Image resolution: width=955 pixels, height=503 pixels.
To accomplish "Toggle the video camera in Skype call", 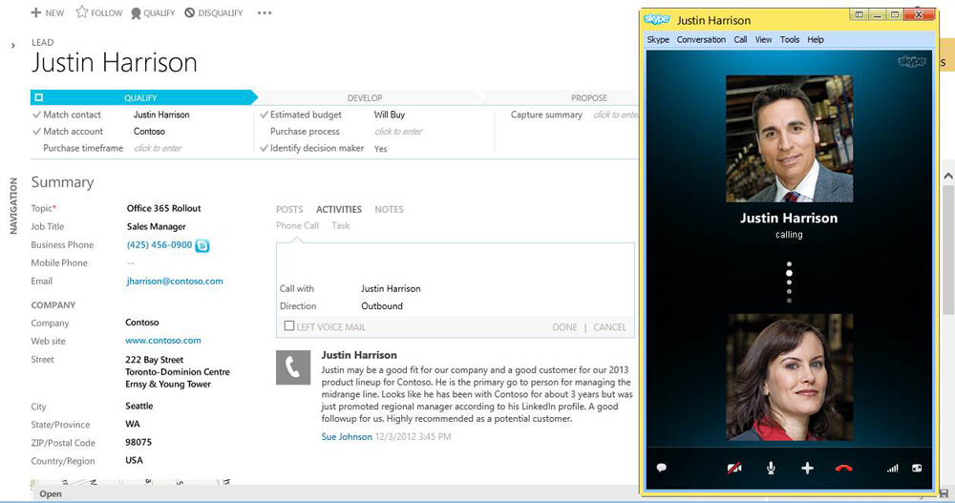I will 733,468.
